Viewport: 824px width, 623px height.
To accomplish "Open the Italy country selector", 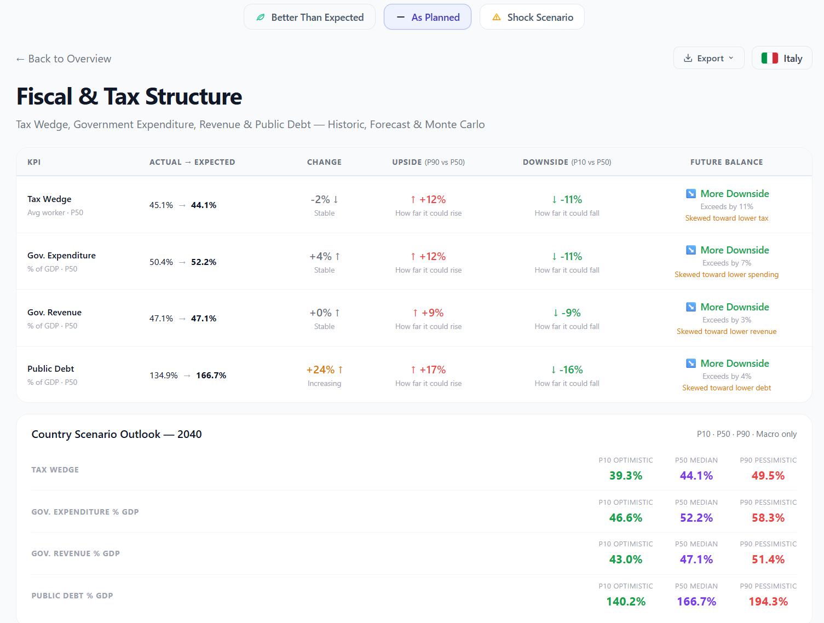I will (782, 58).
